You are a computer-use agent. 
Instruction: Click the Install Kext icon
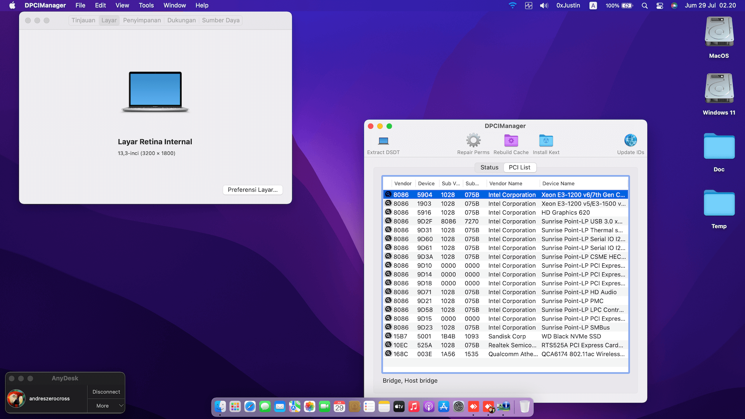(546, 140)
